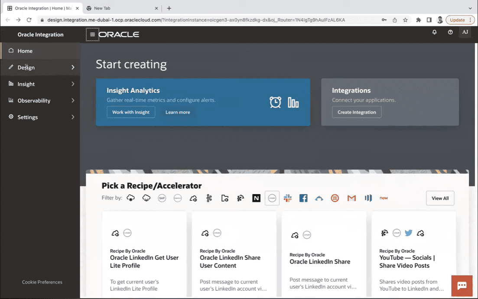Viewport: 478px width, 299px height.
Task: Expand the Settings menu chevron
Action: 73,117
